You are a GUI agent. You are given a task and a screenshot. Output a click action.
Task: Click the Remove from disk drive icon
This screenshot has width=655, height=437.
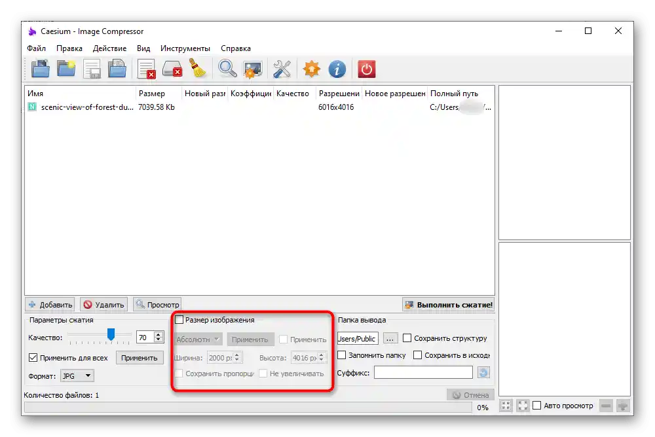[172, 69]
